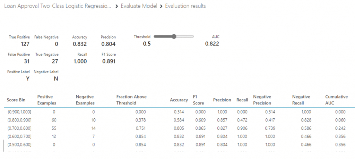Image resolution: width=355 pixels, height=159 pixels.
Task: Click the AUC value 0.822
Action: [x=212, y=44]
